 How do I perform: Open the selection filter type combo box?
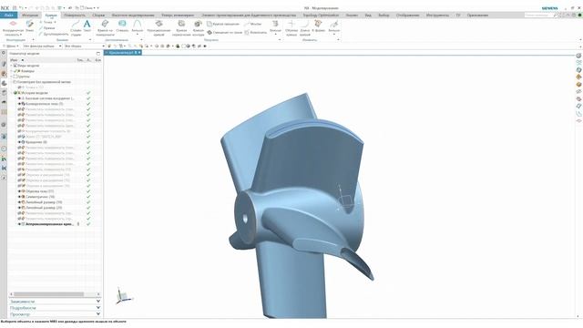tap(42, 46)
